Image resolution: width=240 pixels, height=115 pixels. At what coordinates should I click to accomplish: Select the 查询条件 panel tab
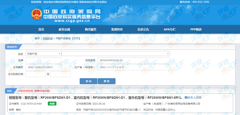12,47
